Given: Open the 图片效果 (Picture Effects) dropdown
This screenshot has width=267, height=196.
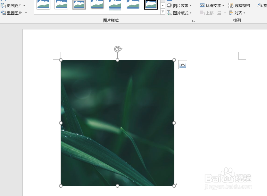Looking at the screenshot, I should 179,6.
